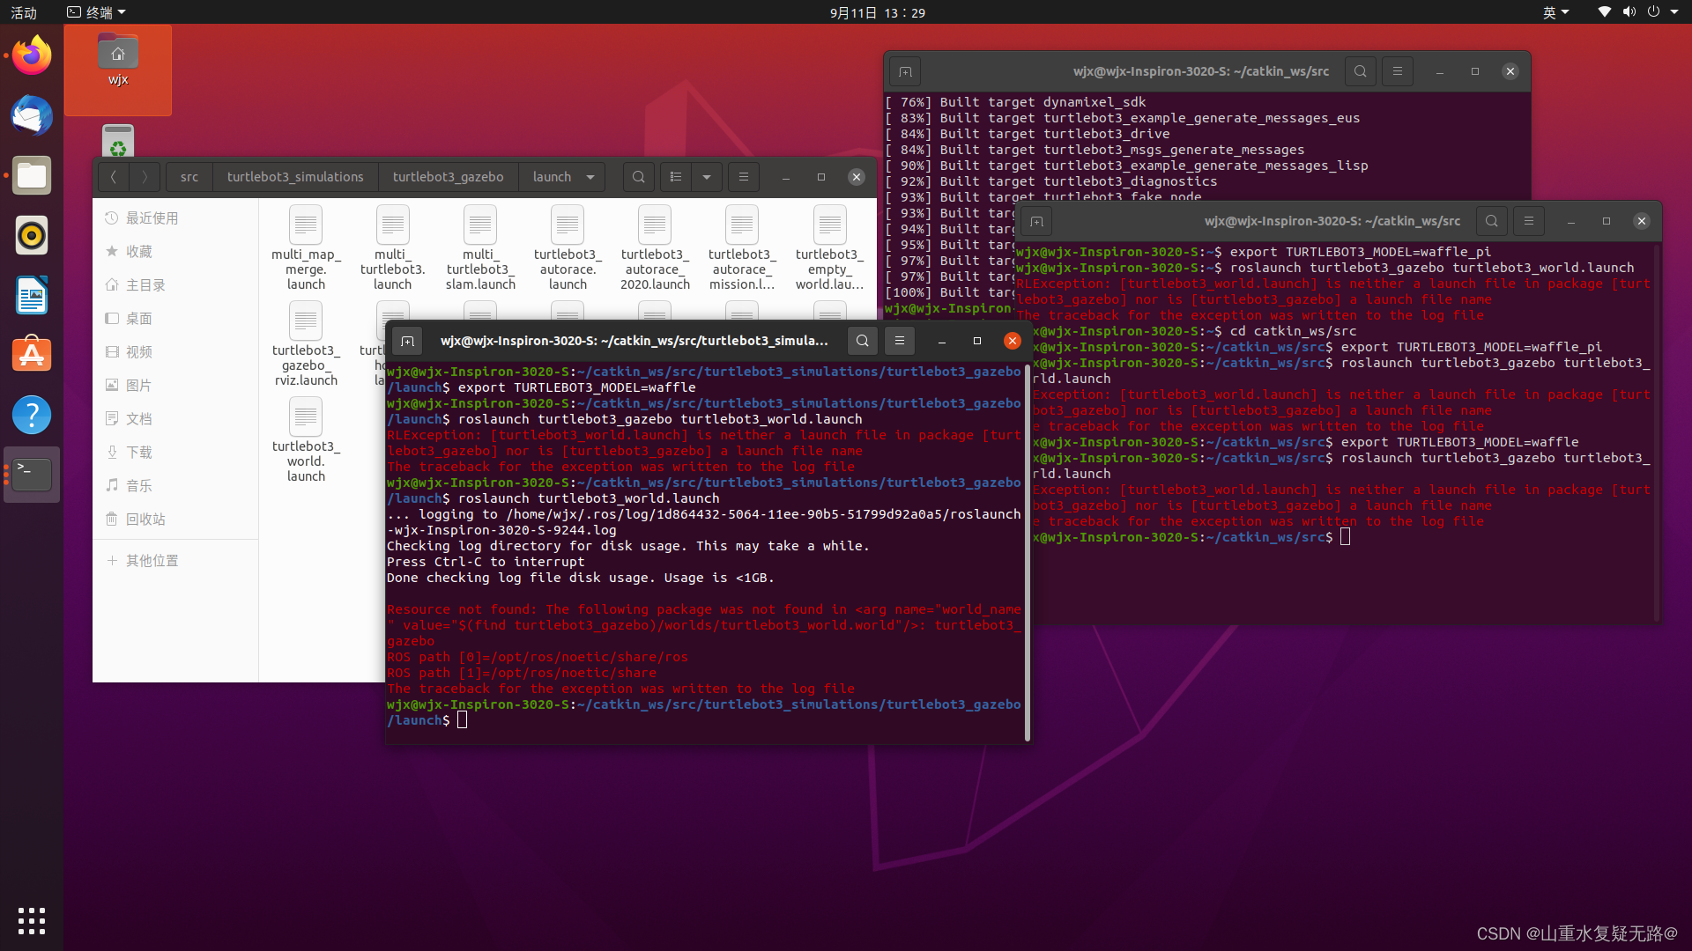This screenshot has width=1692, height=951.
Task: Select 图片 in the sidebar
Action: pos(175,386)
